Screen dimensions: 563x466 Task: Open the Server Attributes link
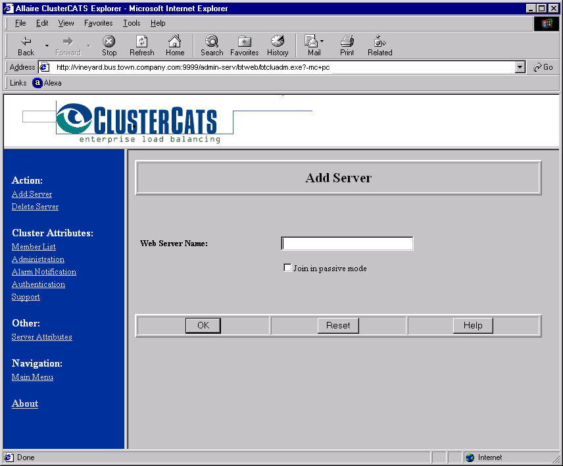point(41,337)
